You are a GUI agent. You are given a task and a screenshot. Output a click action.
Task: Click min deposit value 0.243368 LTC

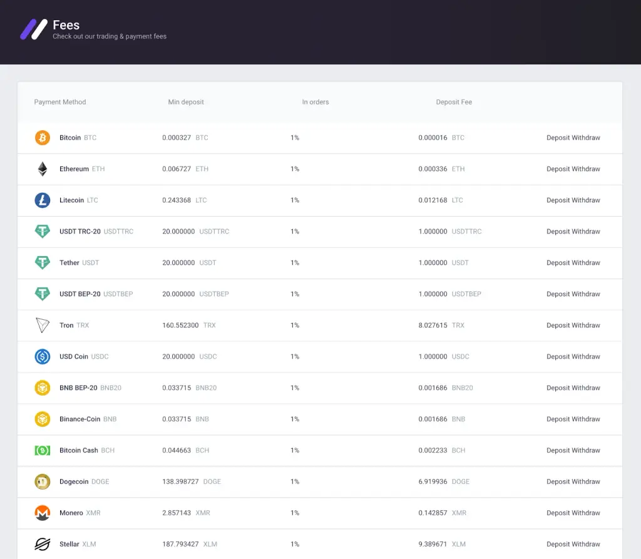185,200
